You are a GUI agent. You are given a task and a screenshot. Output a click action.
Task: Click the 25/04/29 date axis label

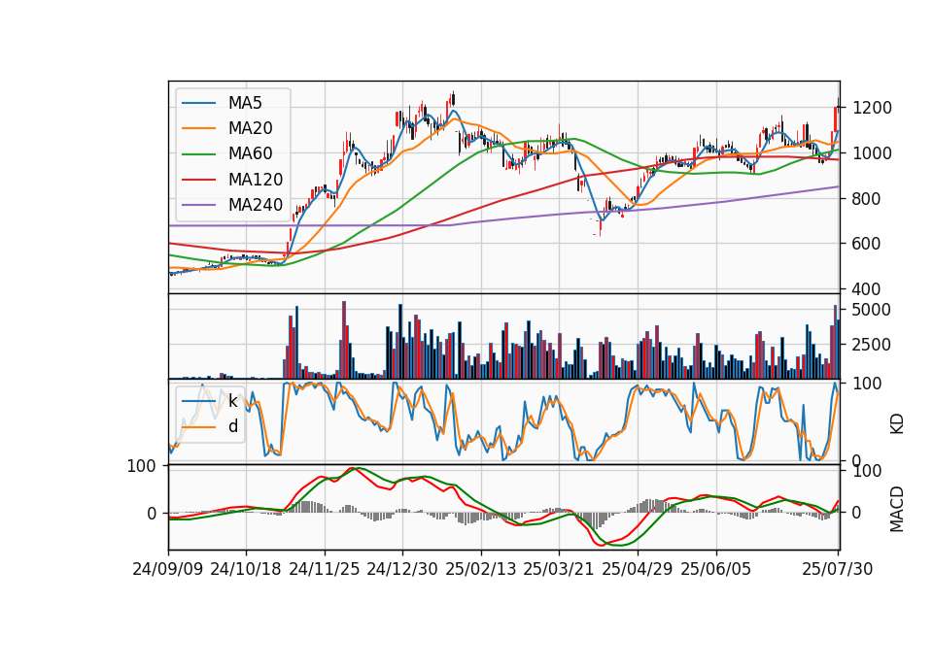tap(638, 569)
